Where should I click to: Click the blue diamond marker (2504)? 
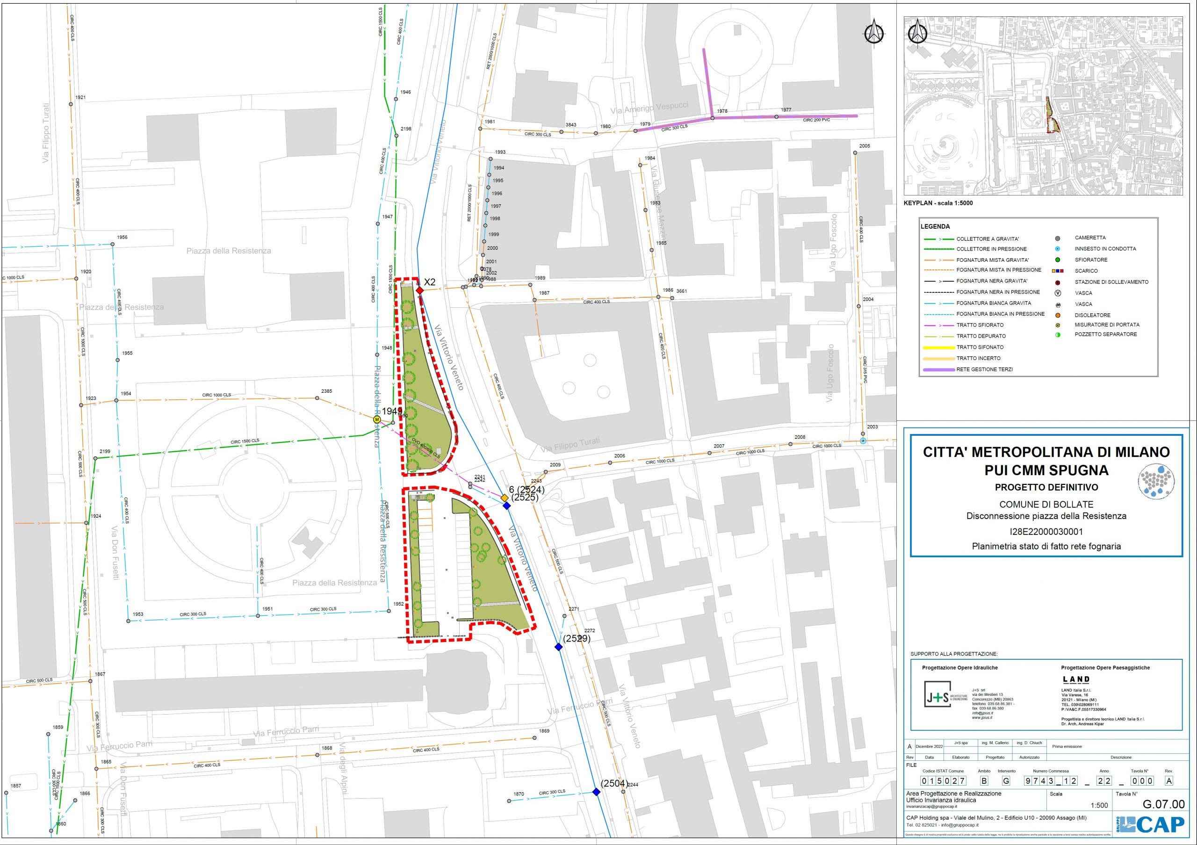(x=597, y=792)
